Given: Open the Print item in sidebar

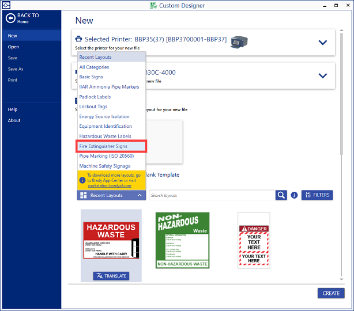Looking at the screenshot, I should (x=13, y=80).
